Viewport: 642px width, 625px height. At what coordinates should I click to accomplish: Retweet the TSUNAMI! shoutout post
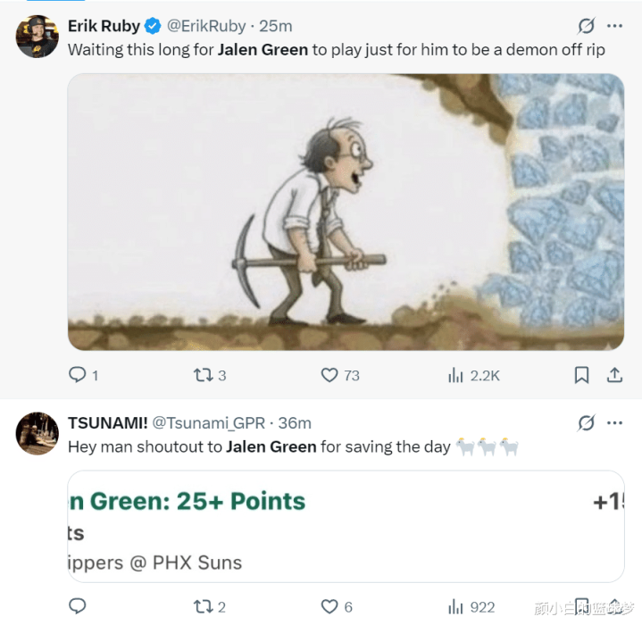coord(204,606)
